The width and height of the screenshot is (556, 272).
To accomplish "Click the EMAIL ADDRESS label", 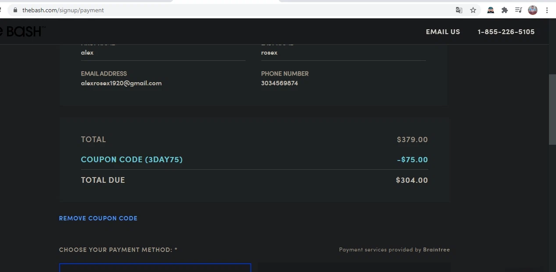I will click(x=104, y=73).
